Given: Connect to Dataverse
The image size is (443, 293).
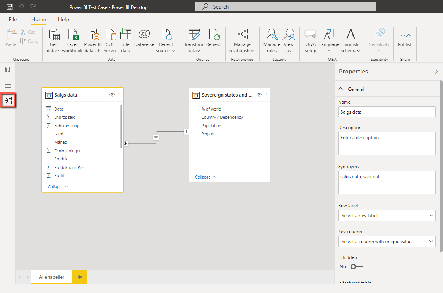Looking at the screenshot, I should [x=144, y=38].
